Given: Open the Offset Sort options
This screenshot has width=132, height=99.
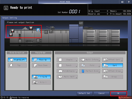Looking at the screenshot, I should (x=113, y=60).
